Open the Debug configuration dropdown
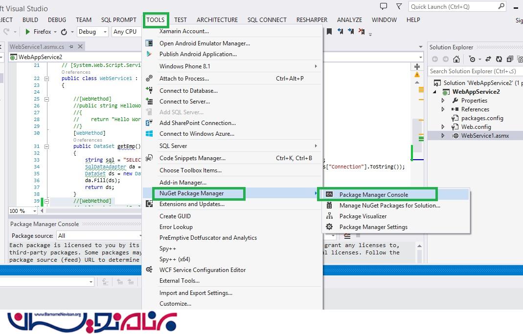Screen dimensions: 523x334 tap(92, 32)
